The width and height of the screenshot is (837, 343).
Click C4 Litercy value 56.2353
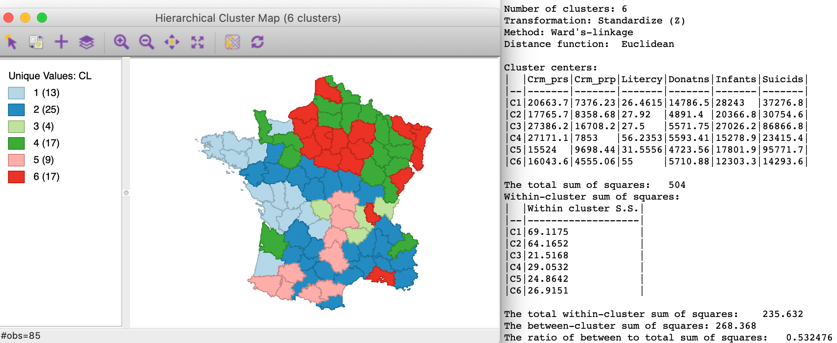(x=642, y=138)
